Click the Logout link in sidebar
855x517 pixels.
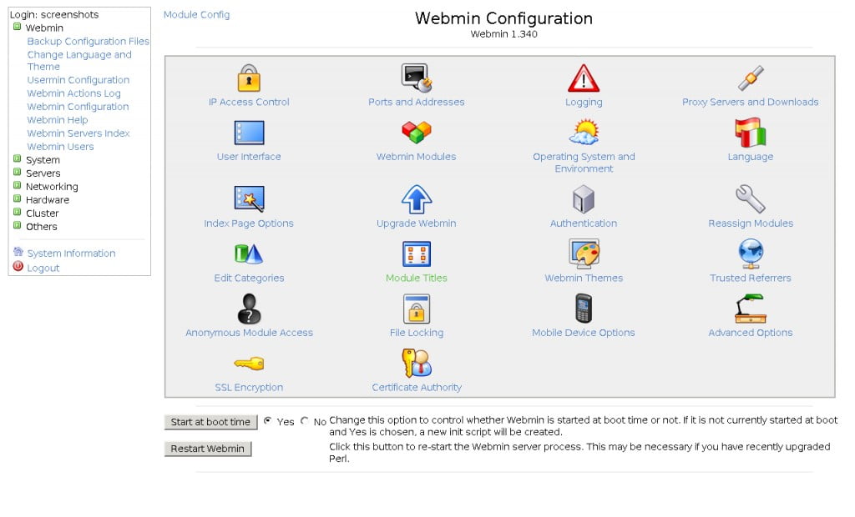pyautogui.click(x=43, y=268)
